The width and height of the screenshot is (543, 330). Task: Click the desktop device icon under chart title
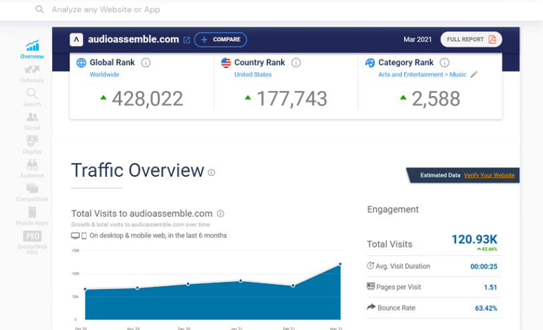[75, 235]
